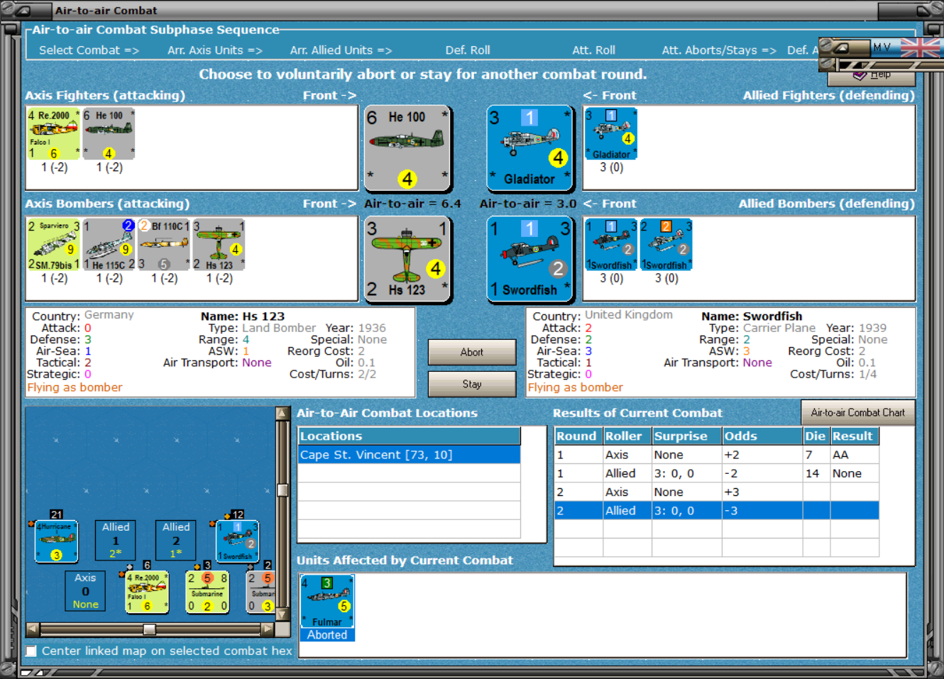This screenshot has width=944, height=679.
Task: Click the large front Gladiator fighter counter
Action: pyautogui.click(x=530, y=149)
